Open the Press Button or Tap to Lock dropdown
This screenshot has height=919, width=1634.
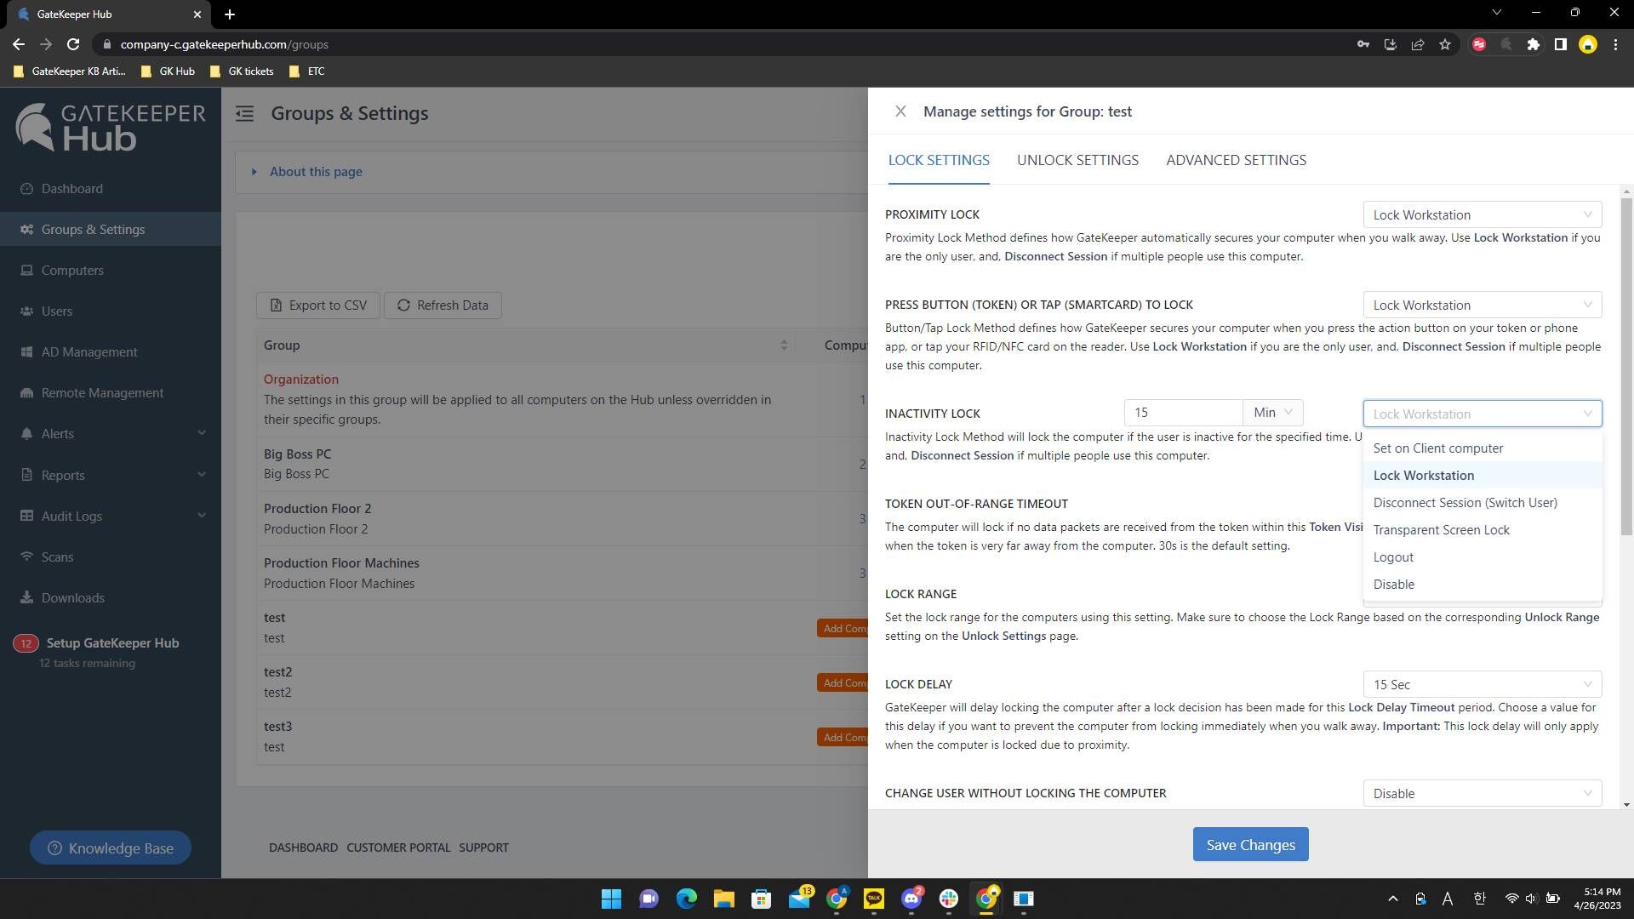tap(1482, 305)
